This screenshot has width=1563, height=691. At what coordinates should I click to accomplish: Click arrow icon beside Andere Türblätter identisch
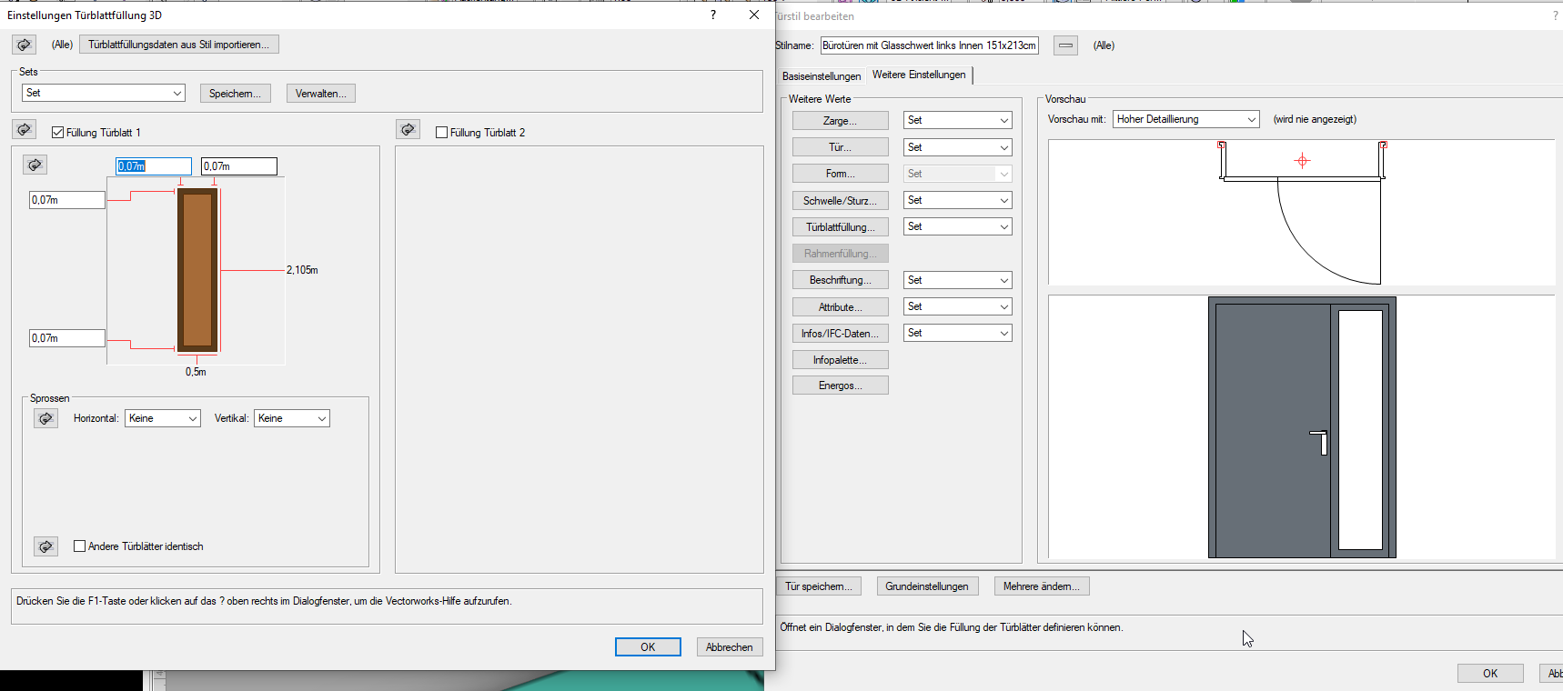pyautogui.click(x=45, y=546)
